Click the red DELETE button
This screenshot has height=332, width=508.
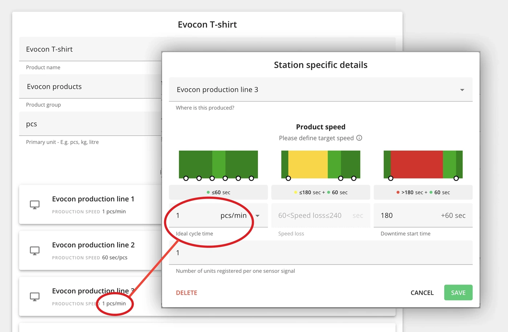click(187, 293)
